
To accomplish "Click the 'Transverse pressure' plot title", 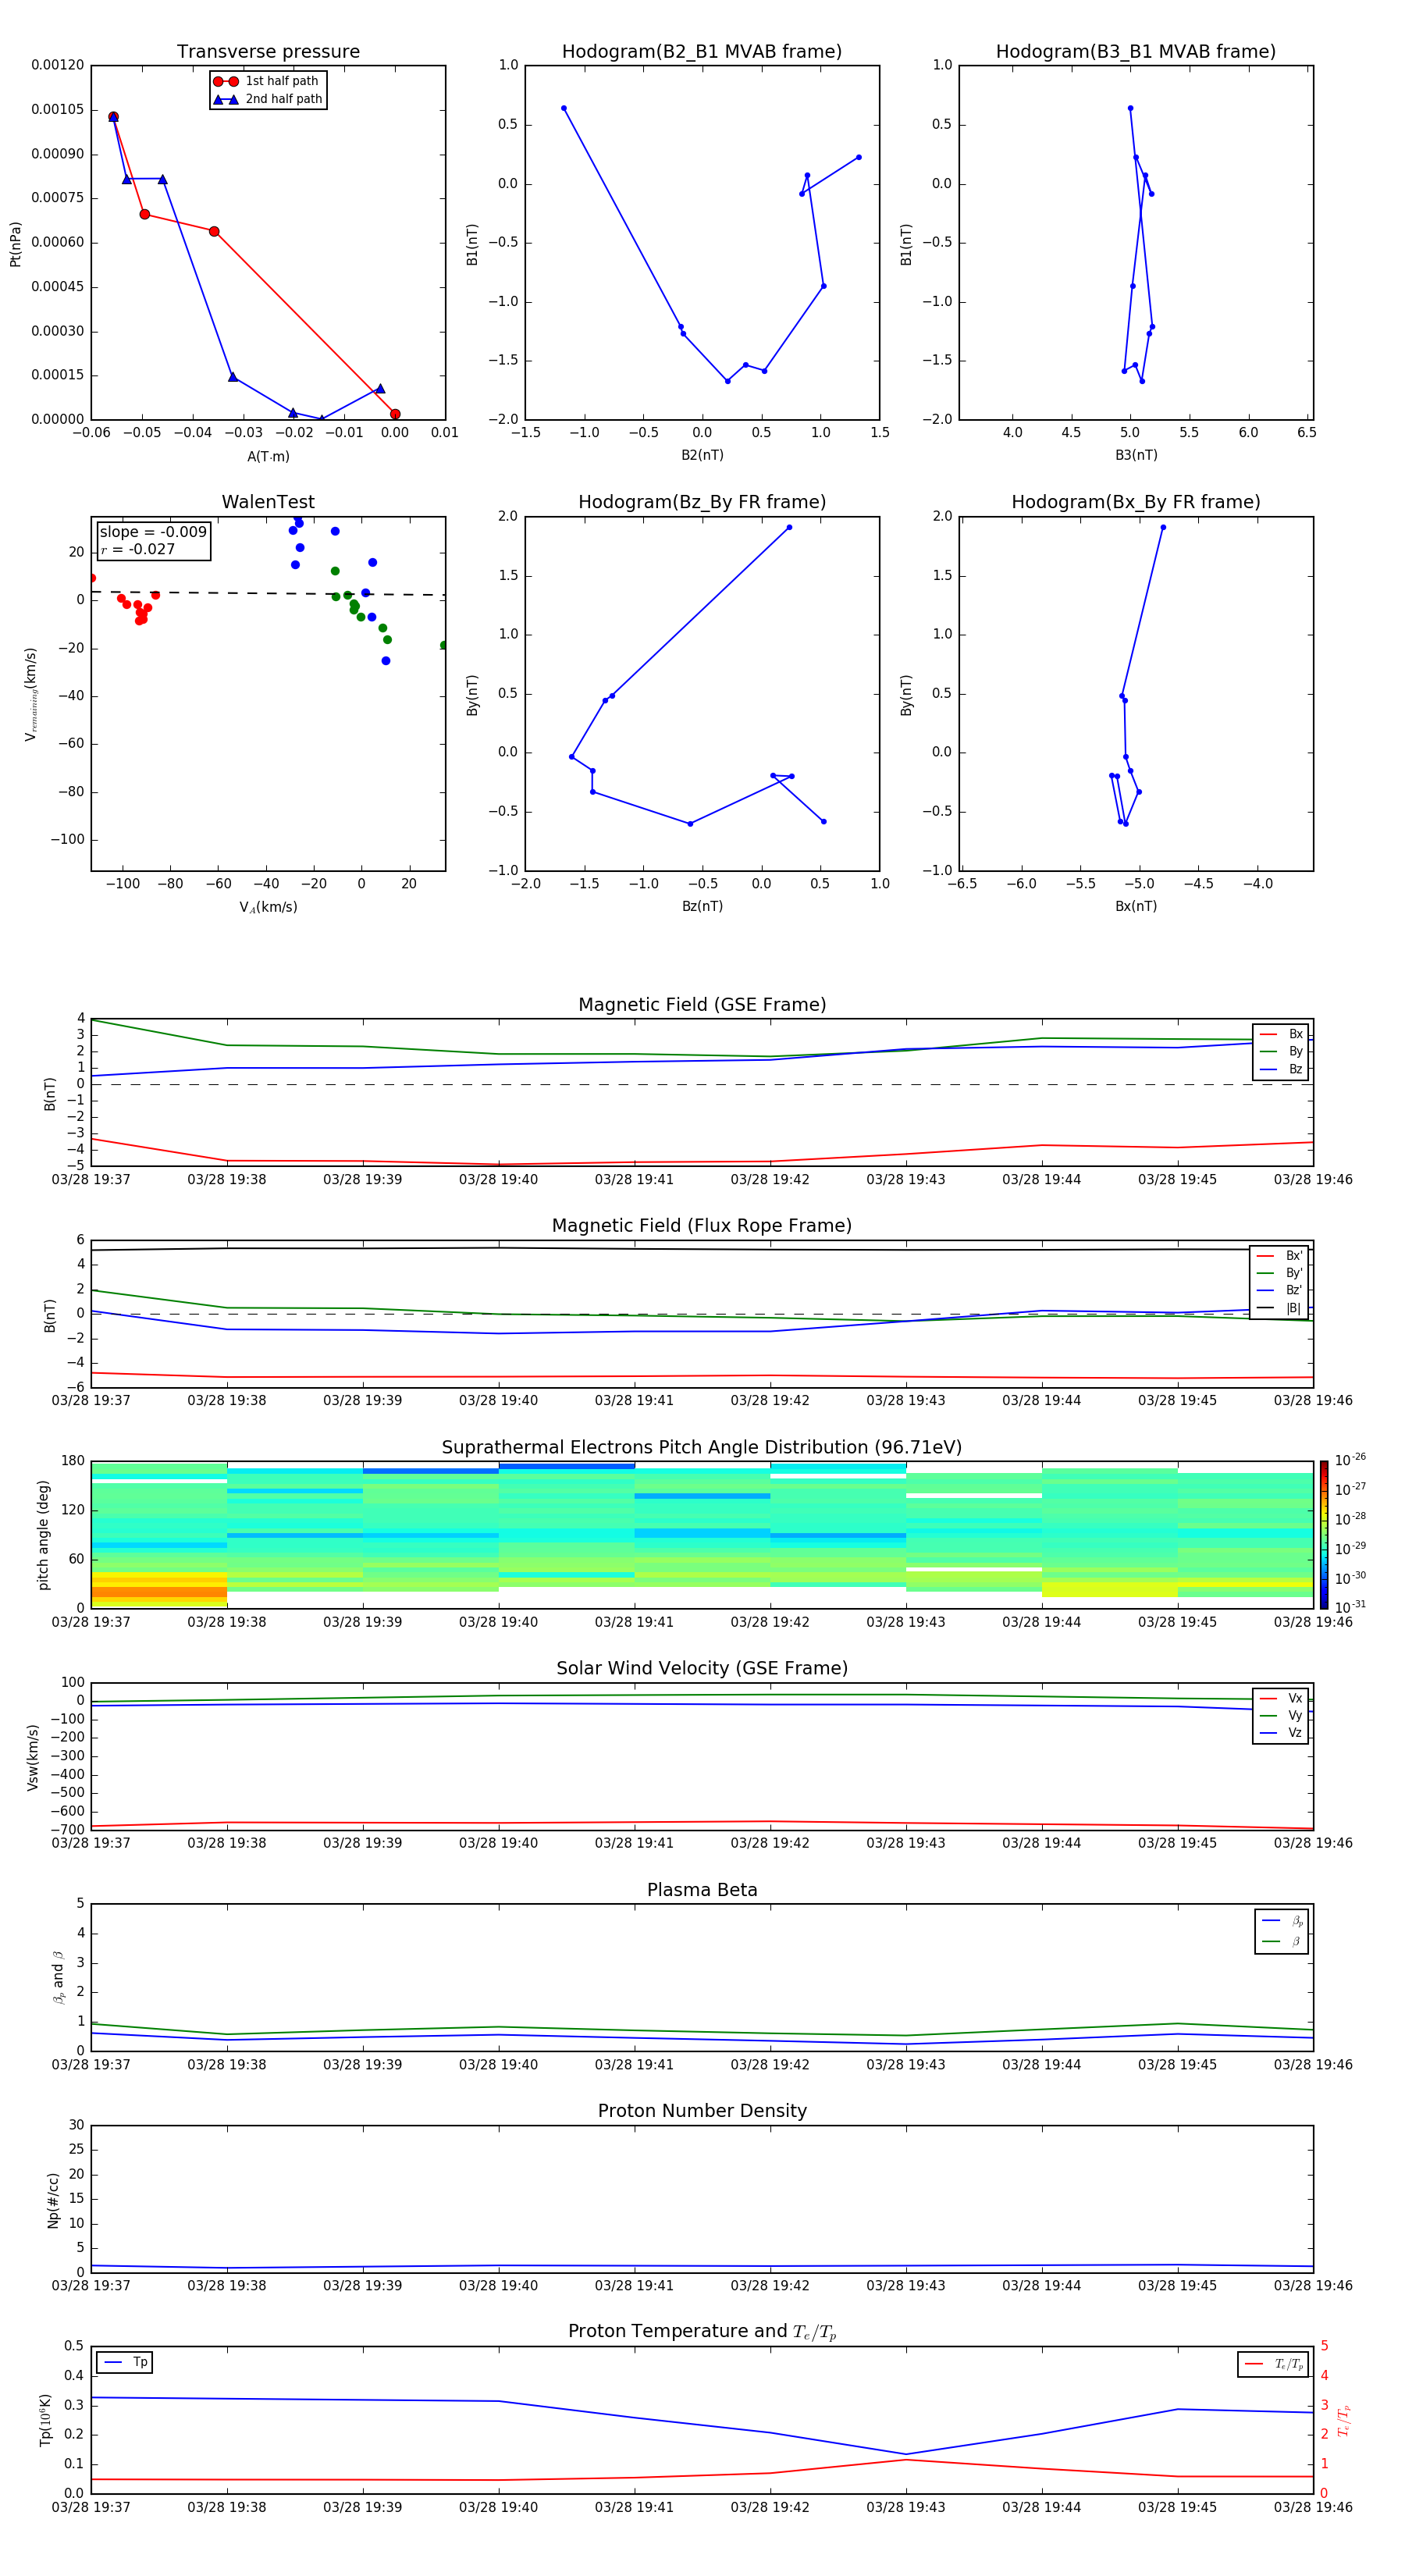I will (x=268, y=51).
